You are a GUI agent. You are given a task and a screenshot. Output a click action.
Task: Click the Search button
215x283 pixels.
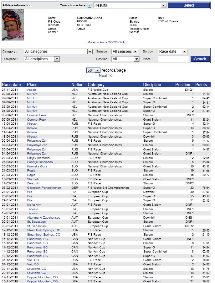(200, 59)
